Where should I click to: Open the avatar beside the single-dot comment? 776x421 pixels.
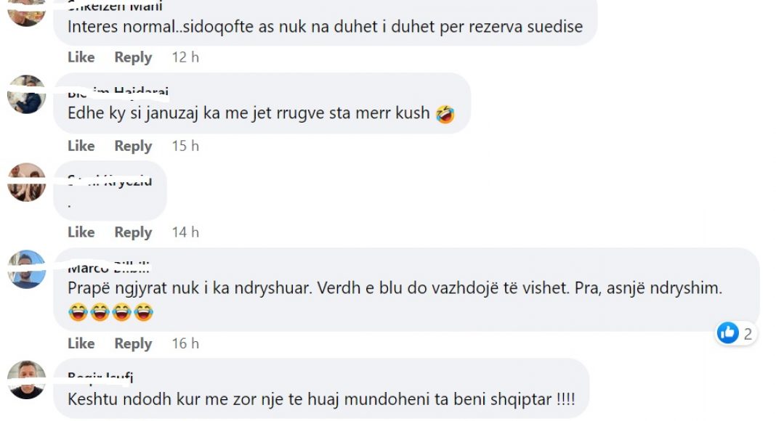(27, 182)
